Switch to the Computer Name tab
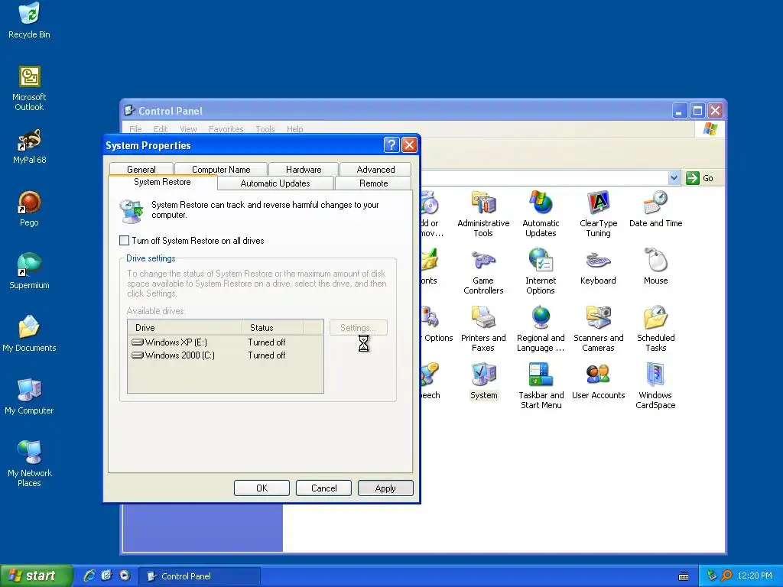This screenshot has width=783, height=587. click(x=221, y=169)
